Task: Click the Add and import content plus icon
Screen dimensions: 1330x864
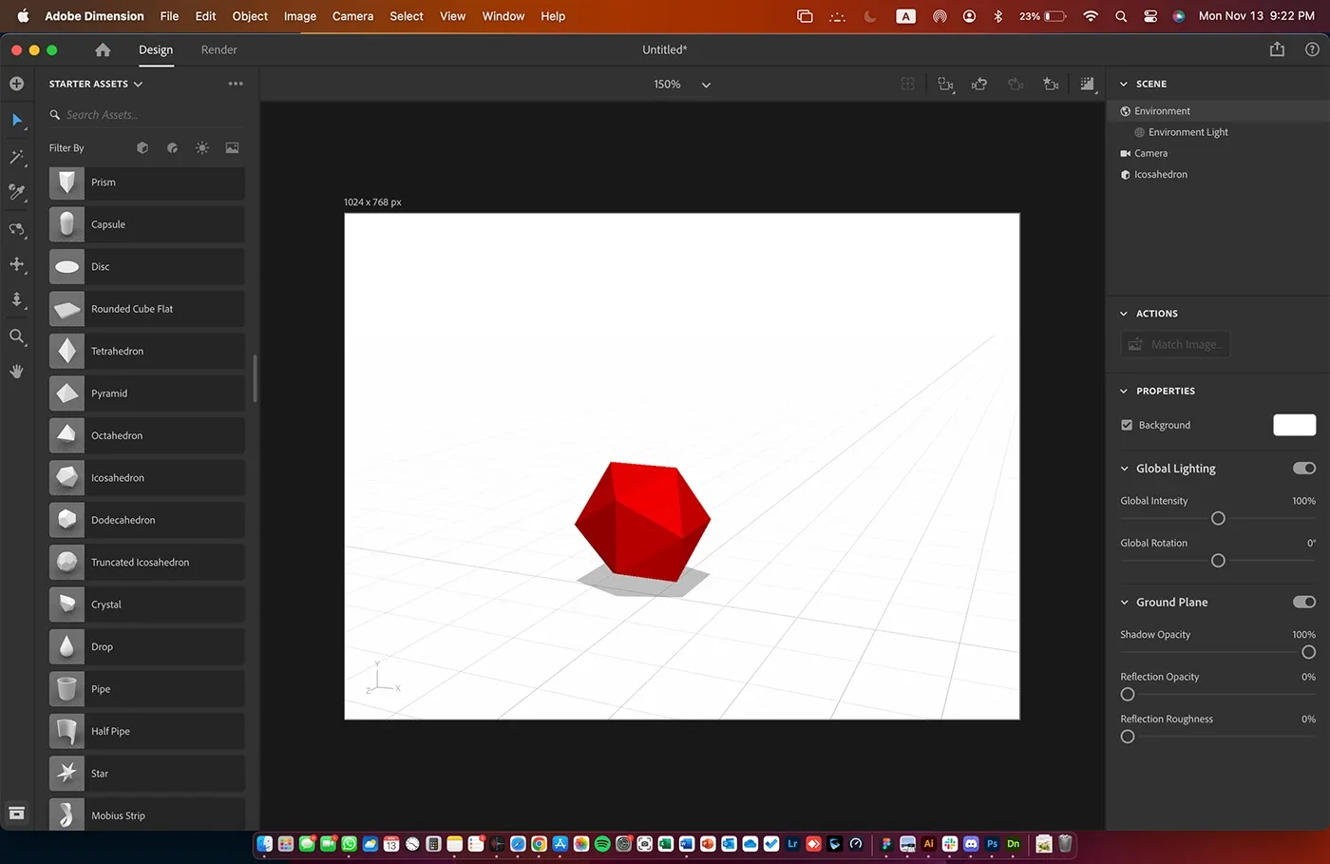Action: click(x=17, y=84)
